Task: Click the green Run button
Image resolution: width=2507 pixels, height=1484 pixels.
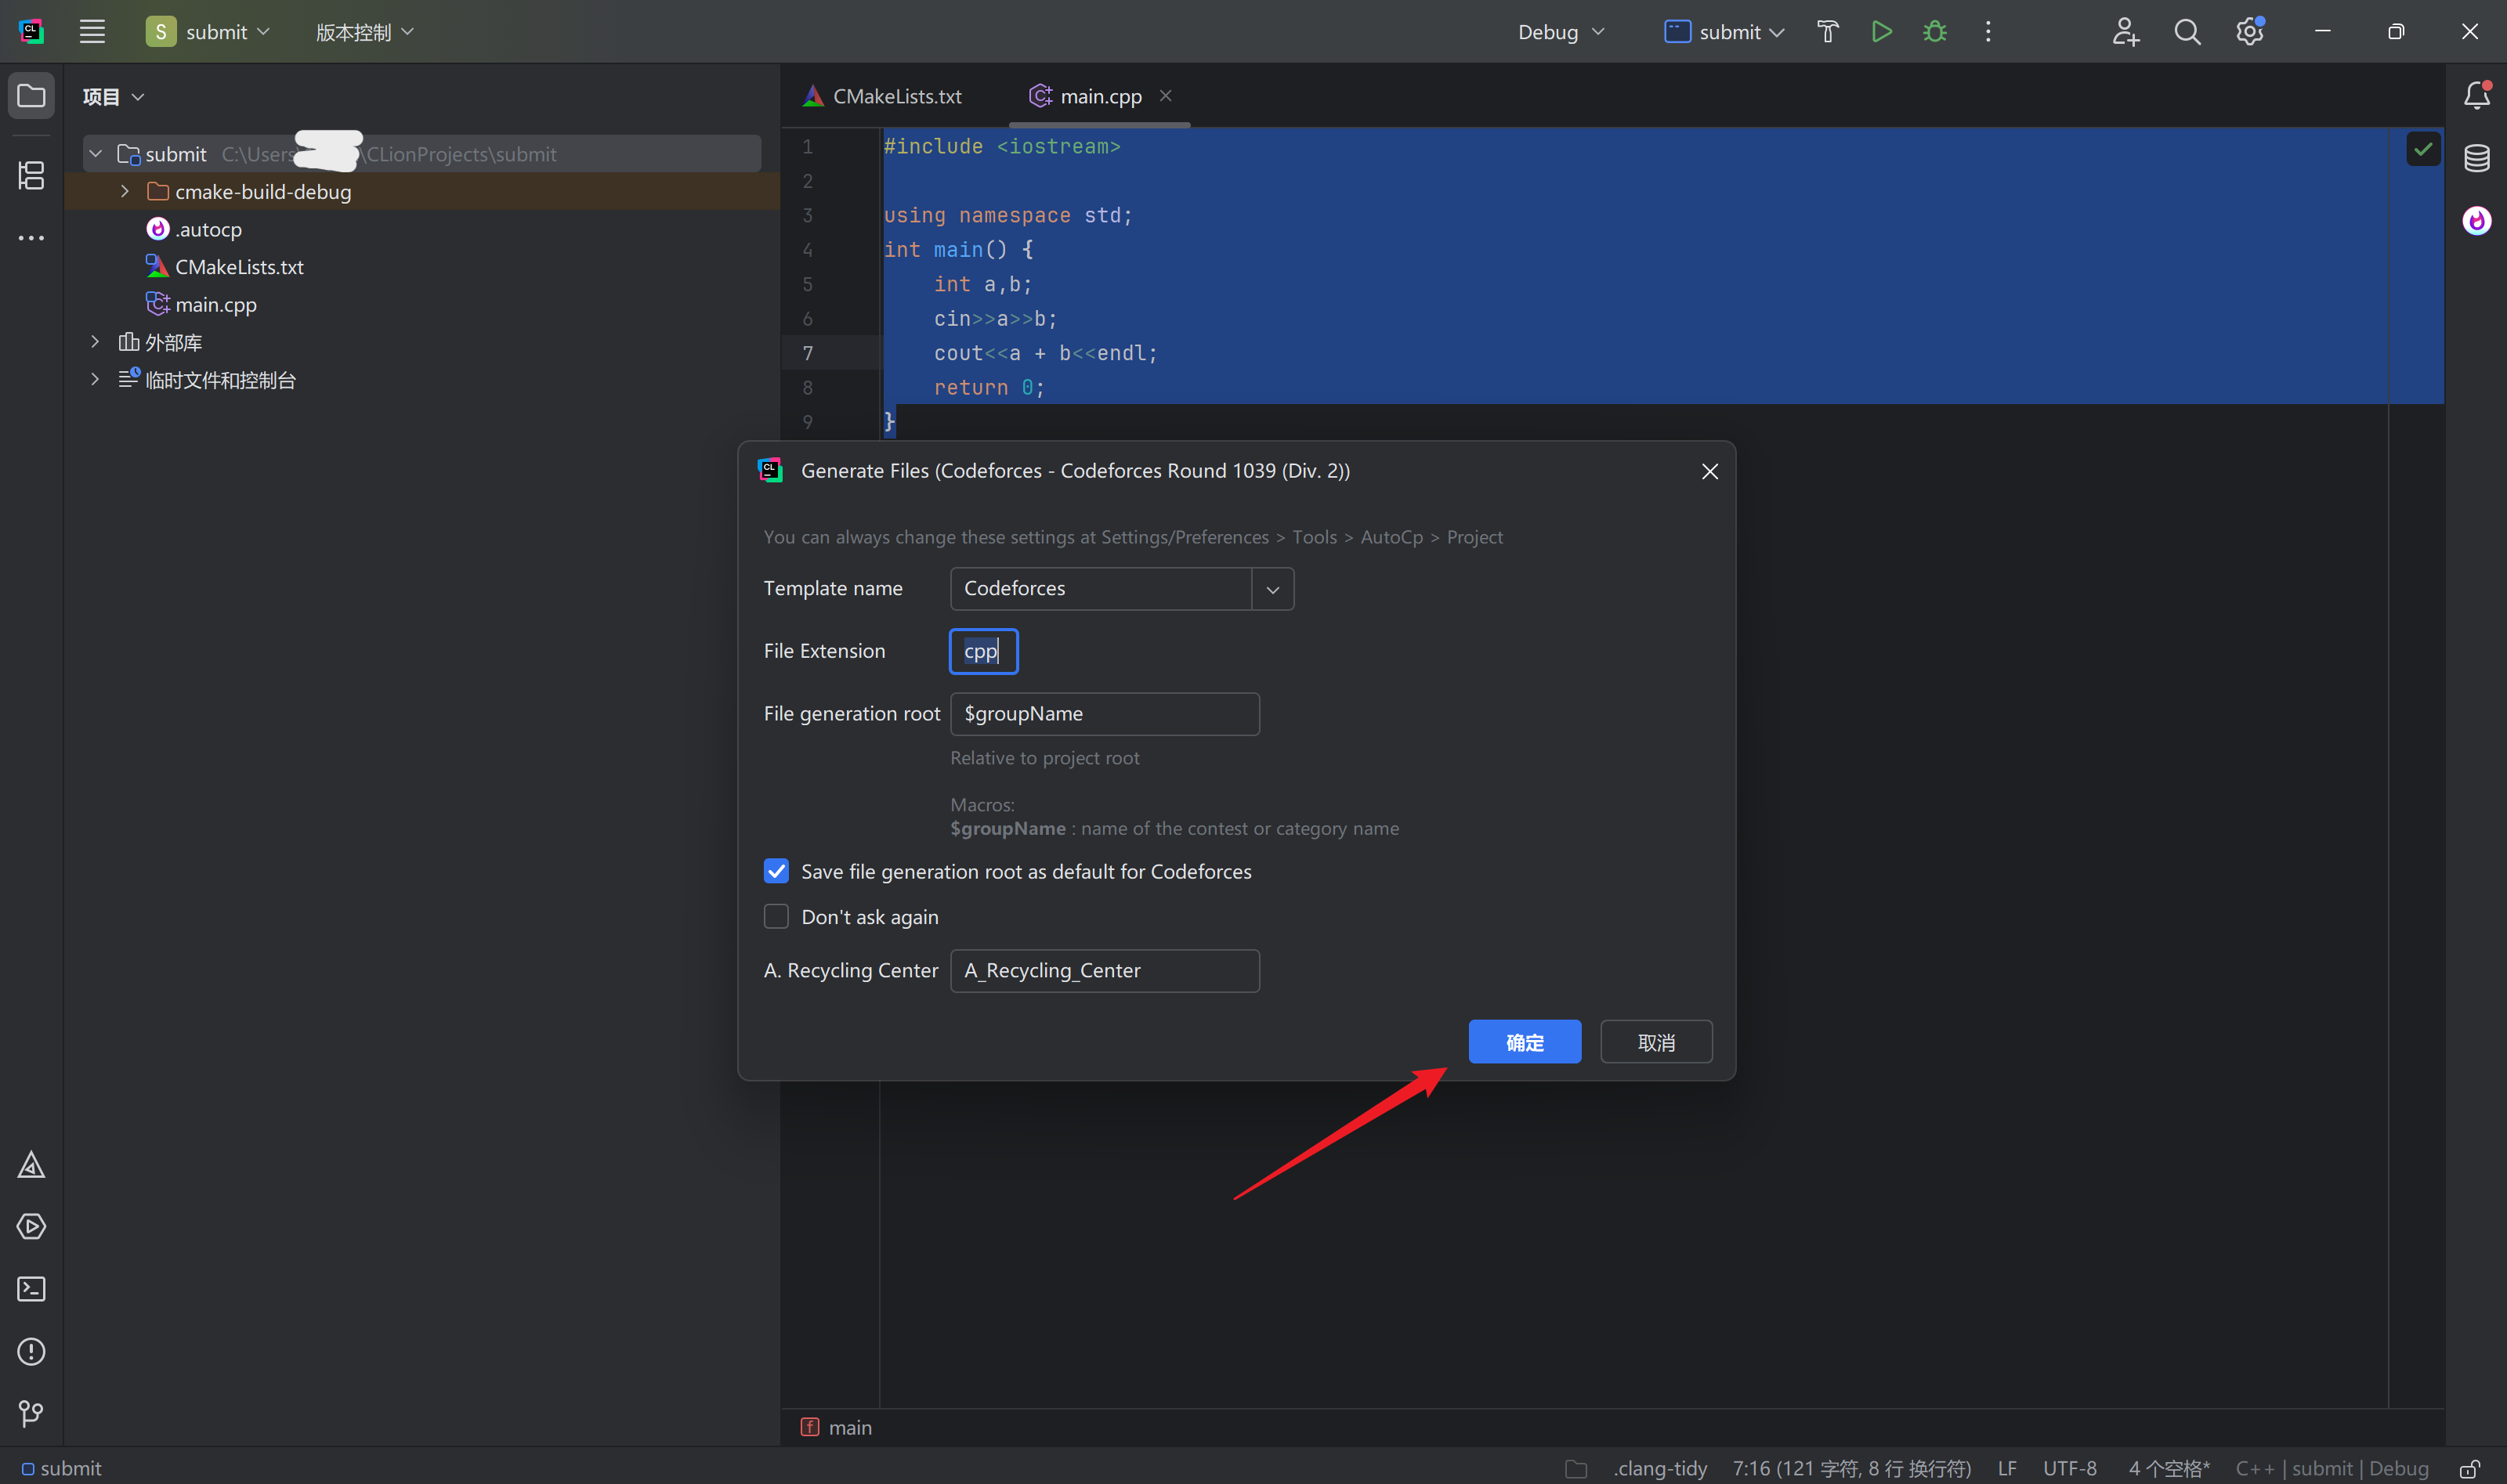Action: (x=1881, y=32)
